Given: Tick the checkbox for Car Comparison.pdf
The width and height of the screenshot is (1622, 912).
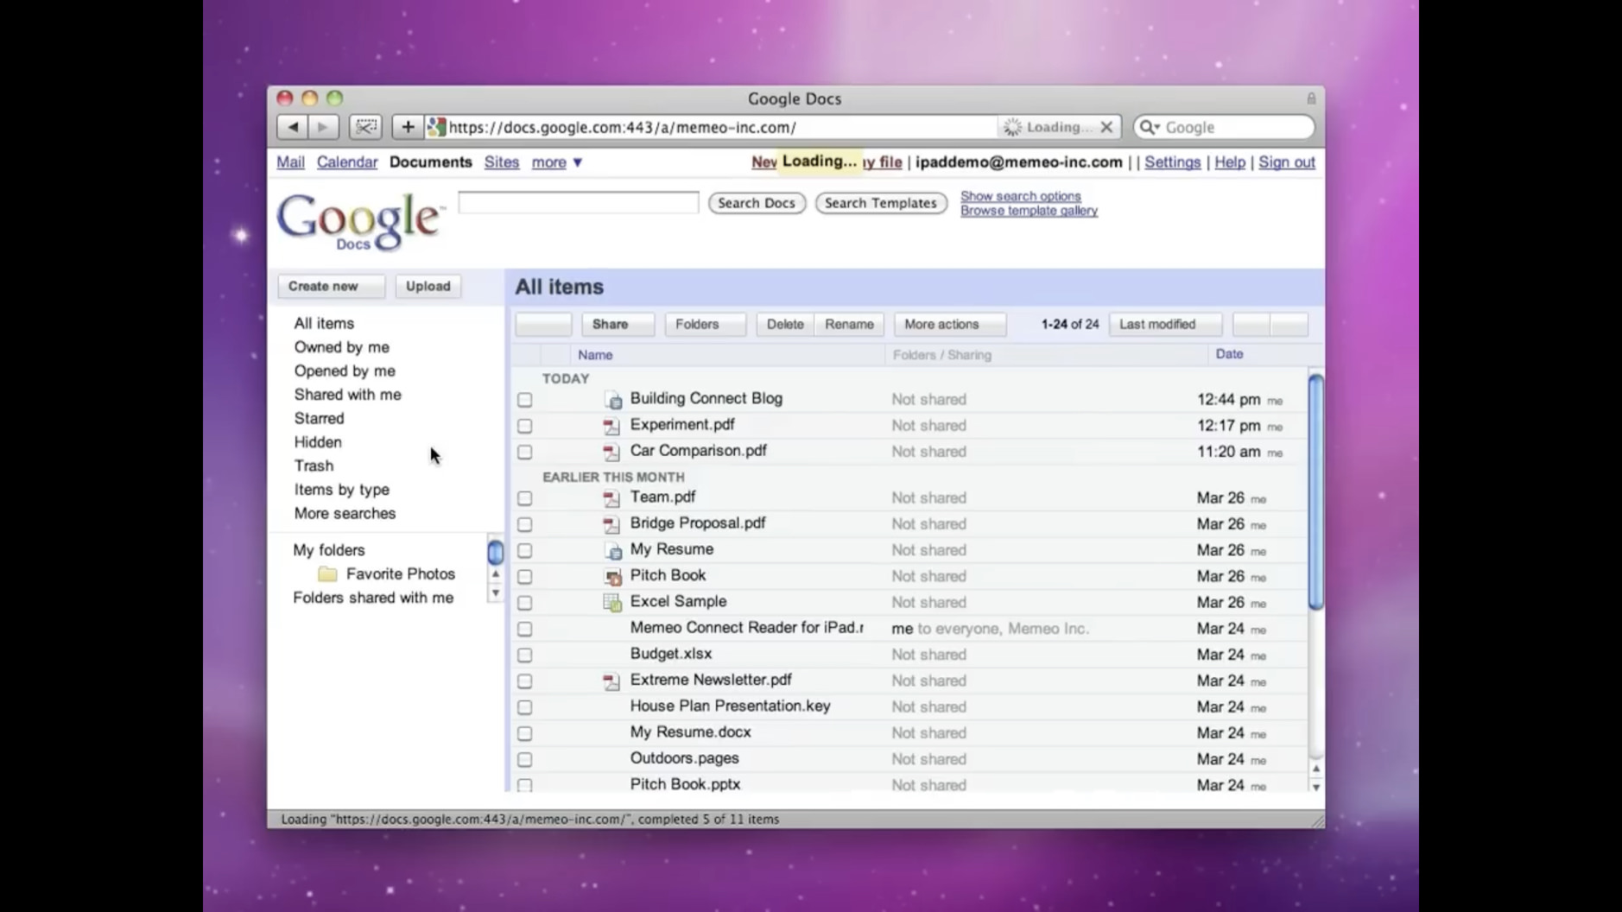Looking at the screenshot, I should tap(524, 452).
